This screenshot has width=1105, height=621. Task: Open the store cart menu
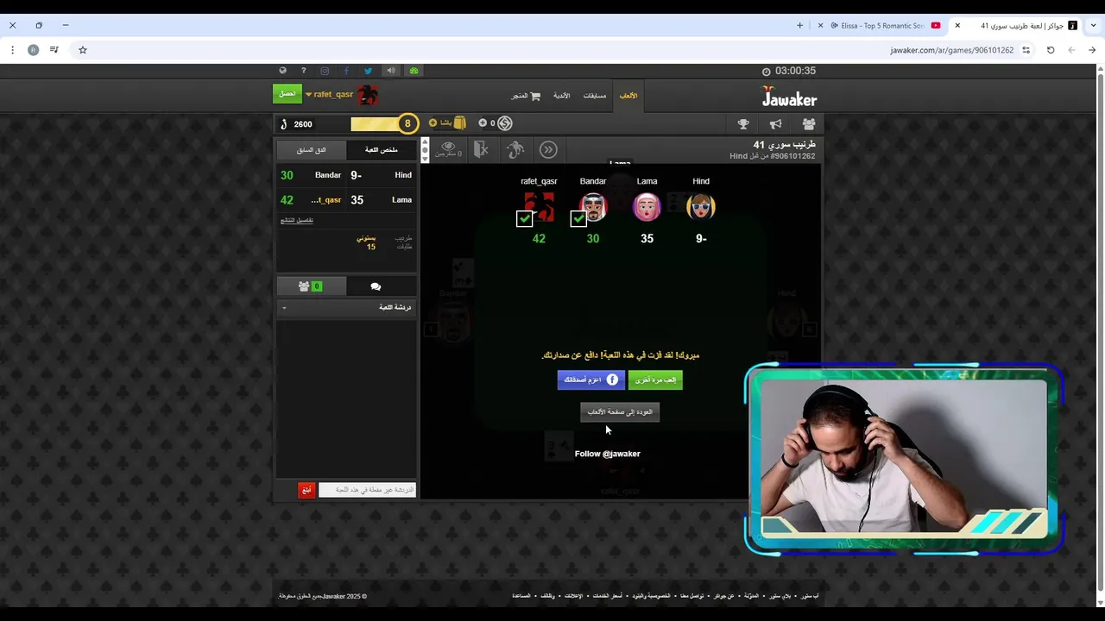525,96
